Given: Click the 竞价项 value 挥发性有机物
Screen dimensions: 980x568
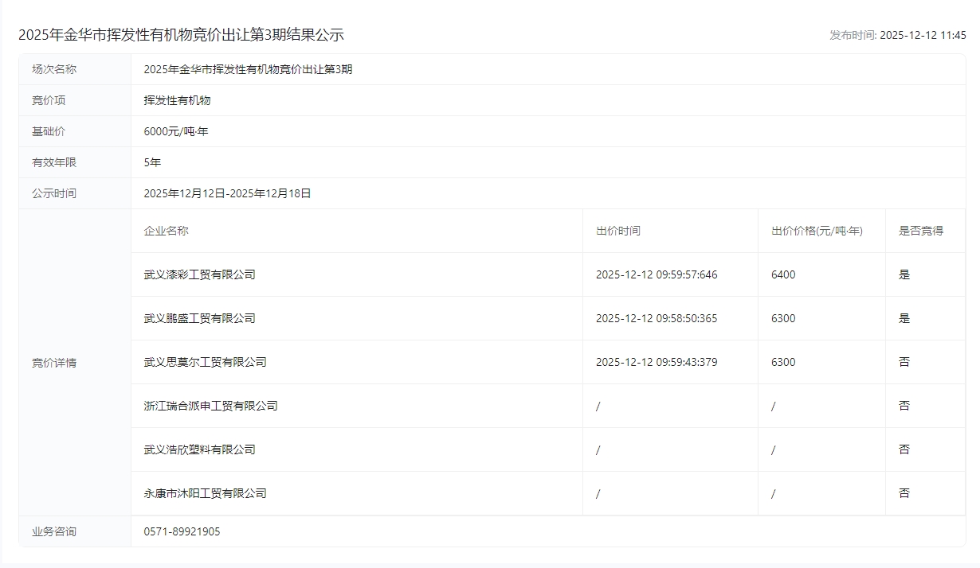Looking at the screenshot, I should tap(177, 100).
